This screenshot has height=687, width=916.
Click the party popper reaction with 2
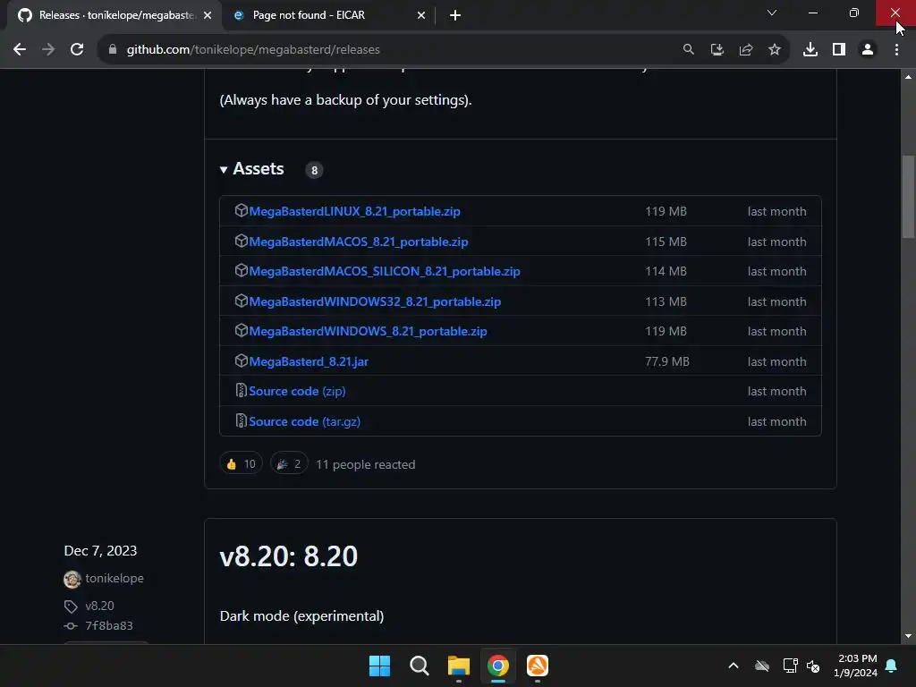click(289, 464)
